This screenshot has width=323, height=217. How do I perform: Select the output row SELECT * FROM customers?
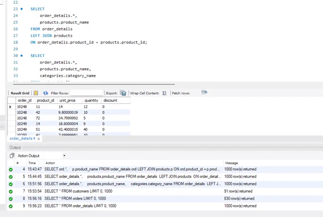point(165,191)
